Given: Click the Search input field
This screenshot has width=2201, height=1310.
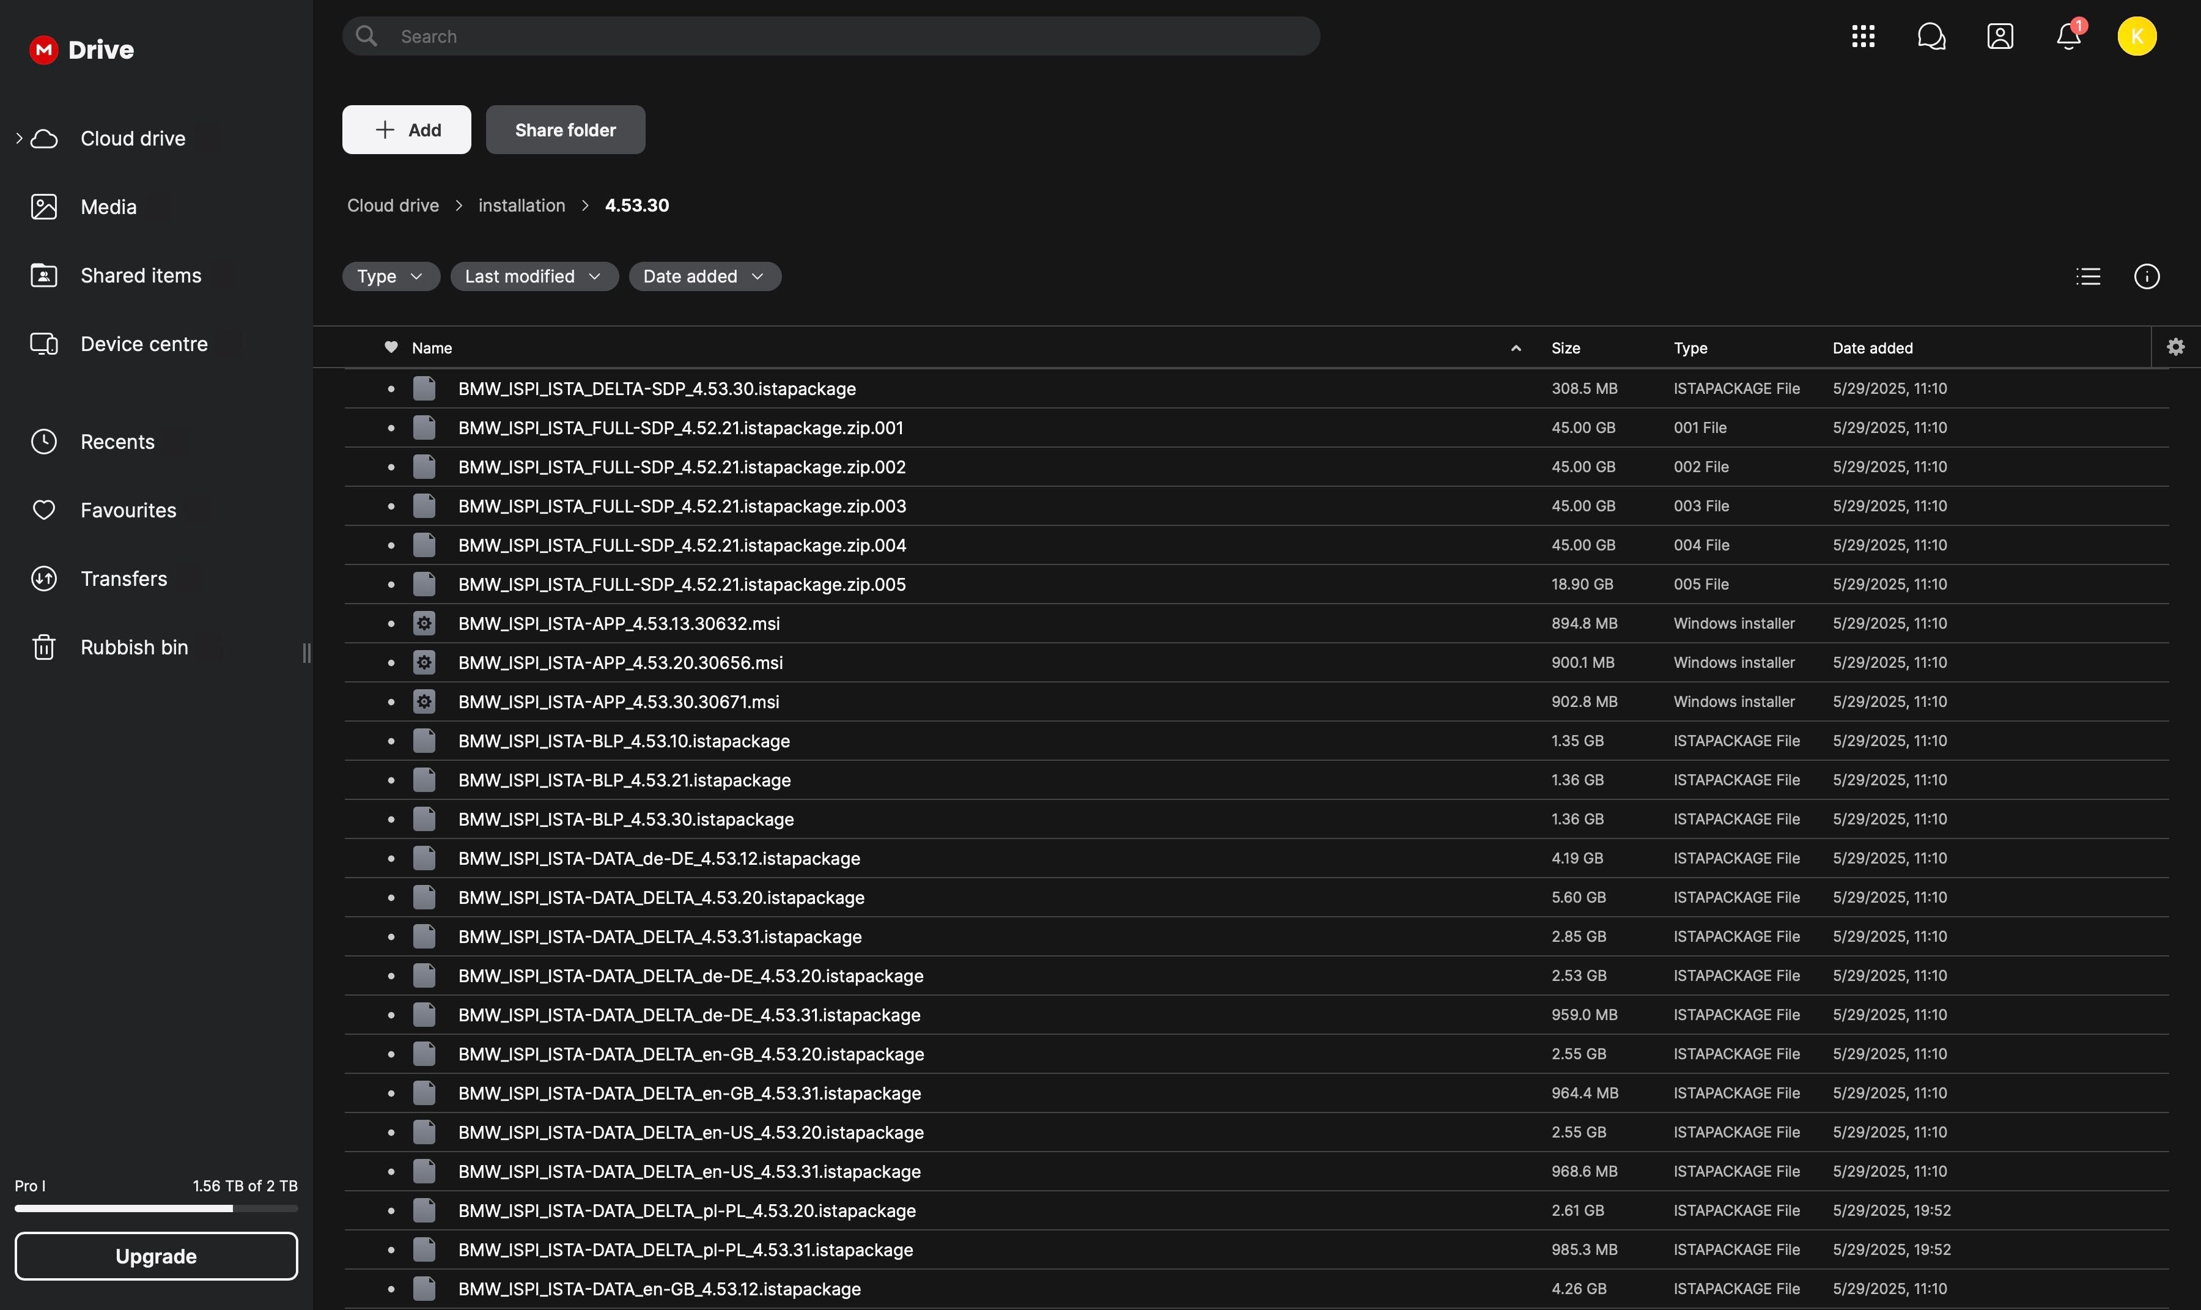Looking at the screenshot, I should [831, 36].
